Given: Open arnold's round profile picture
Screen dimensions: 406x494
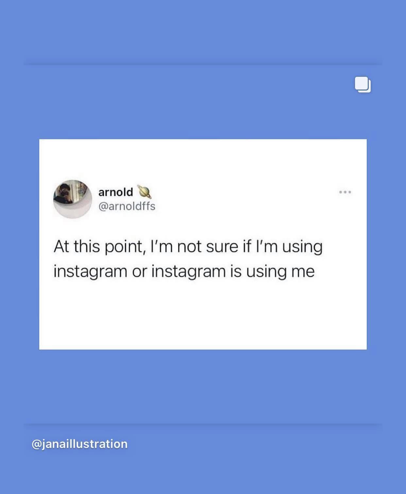Looking at the screenshot, I should coord(73,199).
